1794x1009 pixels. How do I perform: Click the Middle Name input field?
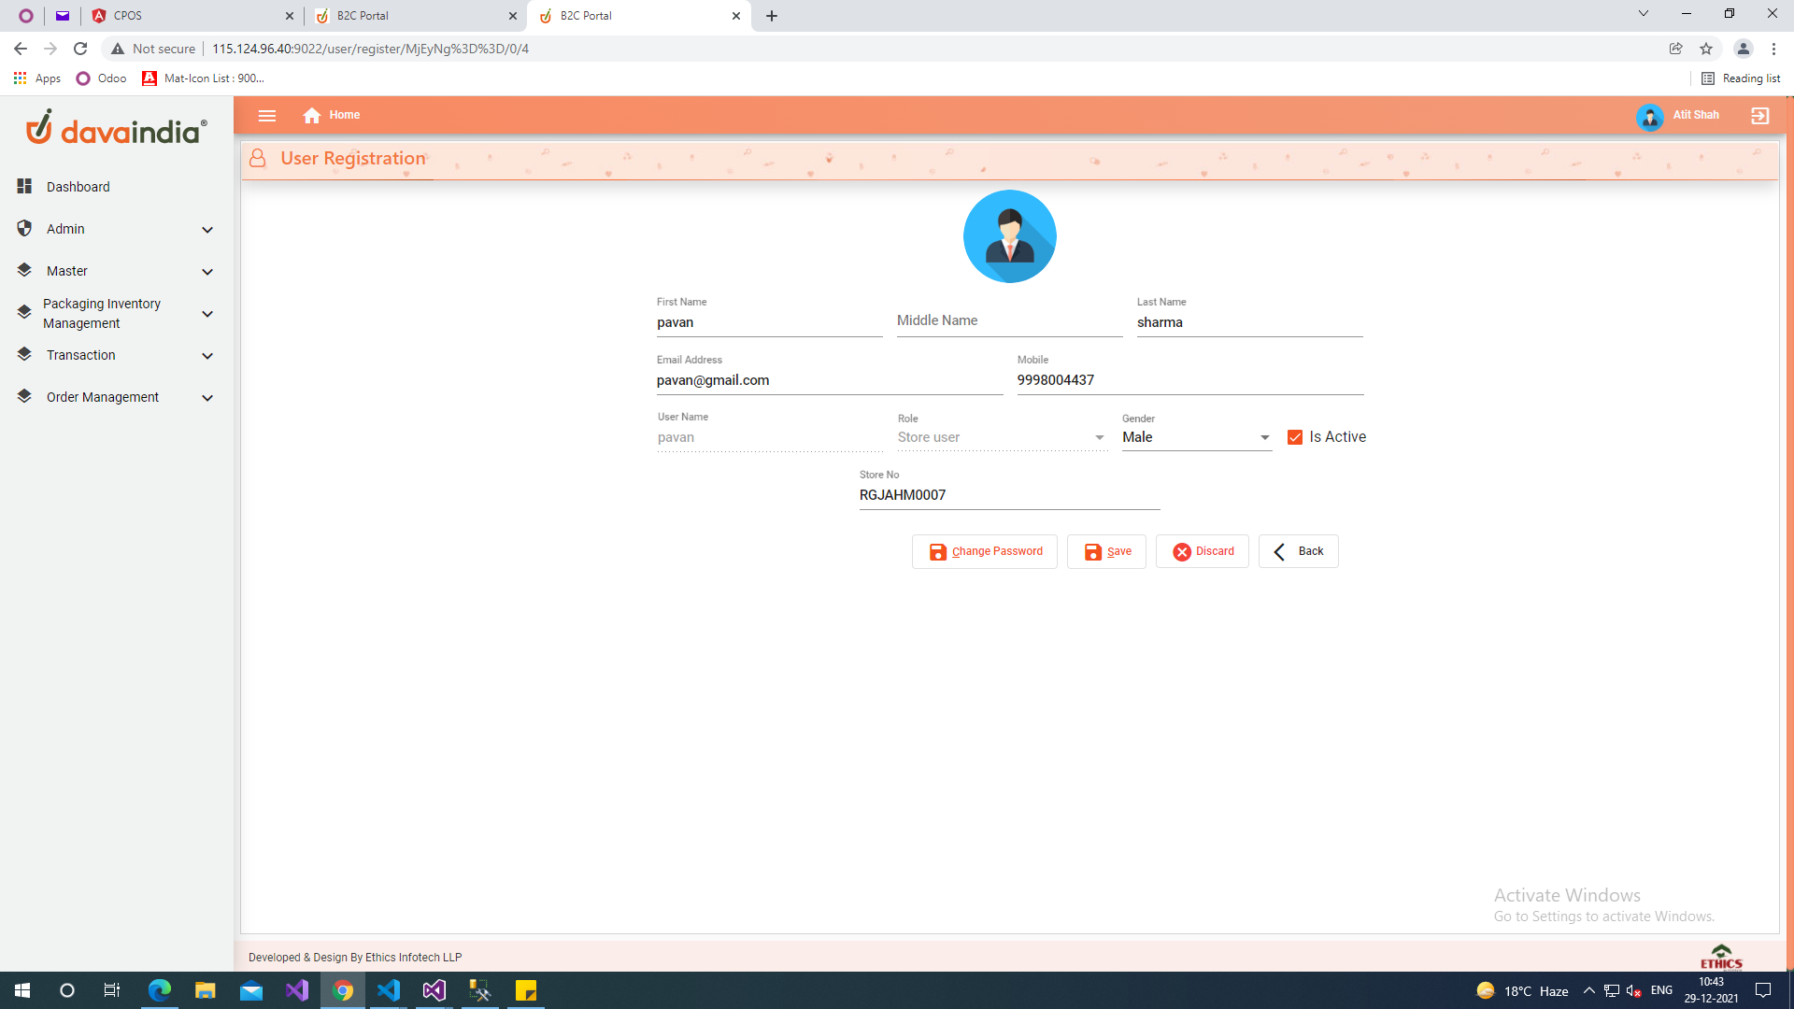1009,320
